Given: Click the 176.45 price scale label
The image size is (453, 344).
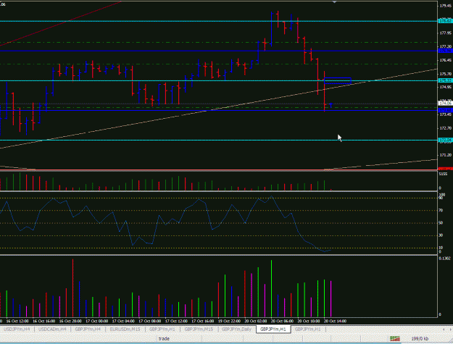Looking at the screenshot, I should 445,60.
